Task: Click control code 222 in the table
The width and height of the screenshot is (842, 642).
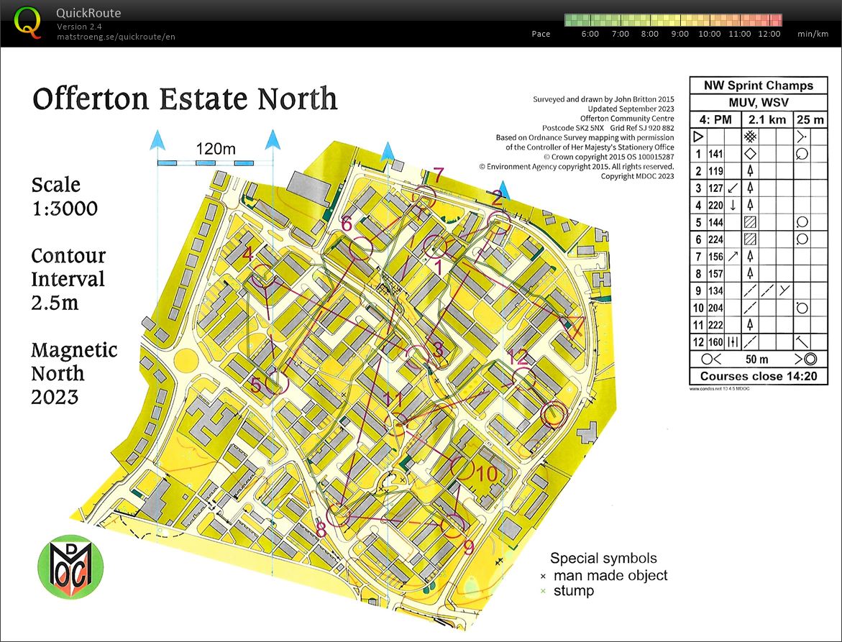Action: coord(715,325)
